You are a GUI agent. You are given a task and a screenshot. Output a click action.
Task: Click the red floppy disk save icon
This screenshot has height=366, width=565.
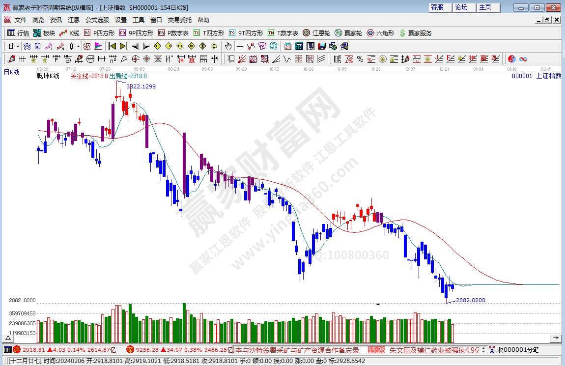[x=321, y=46]
